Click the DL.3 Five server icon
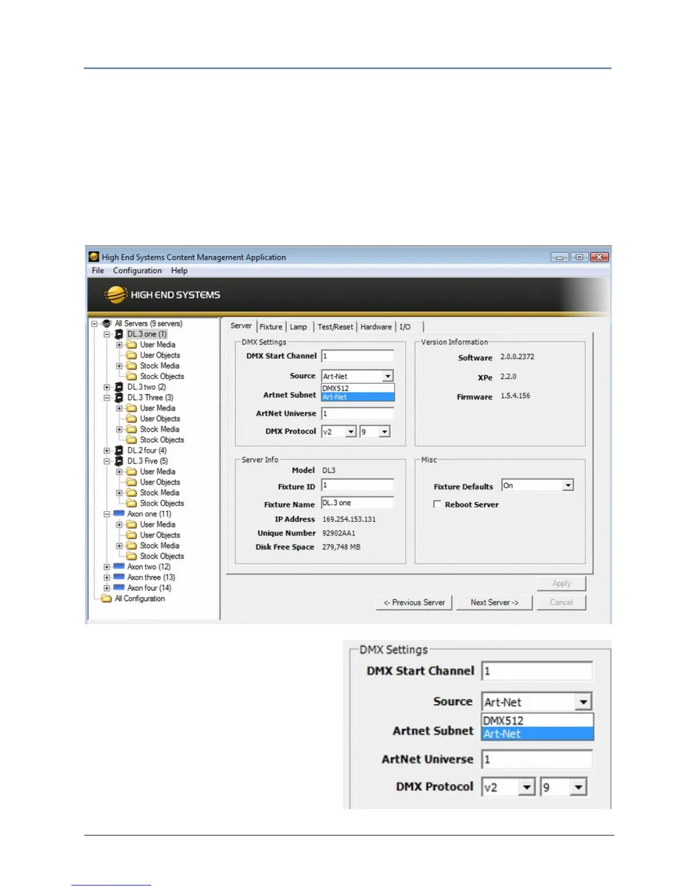This screenshot has width=688, height=890. point(119,461)
